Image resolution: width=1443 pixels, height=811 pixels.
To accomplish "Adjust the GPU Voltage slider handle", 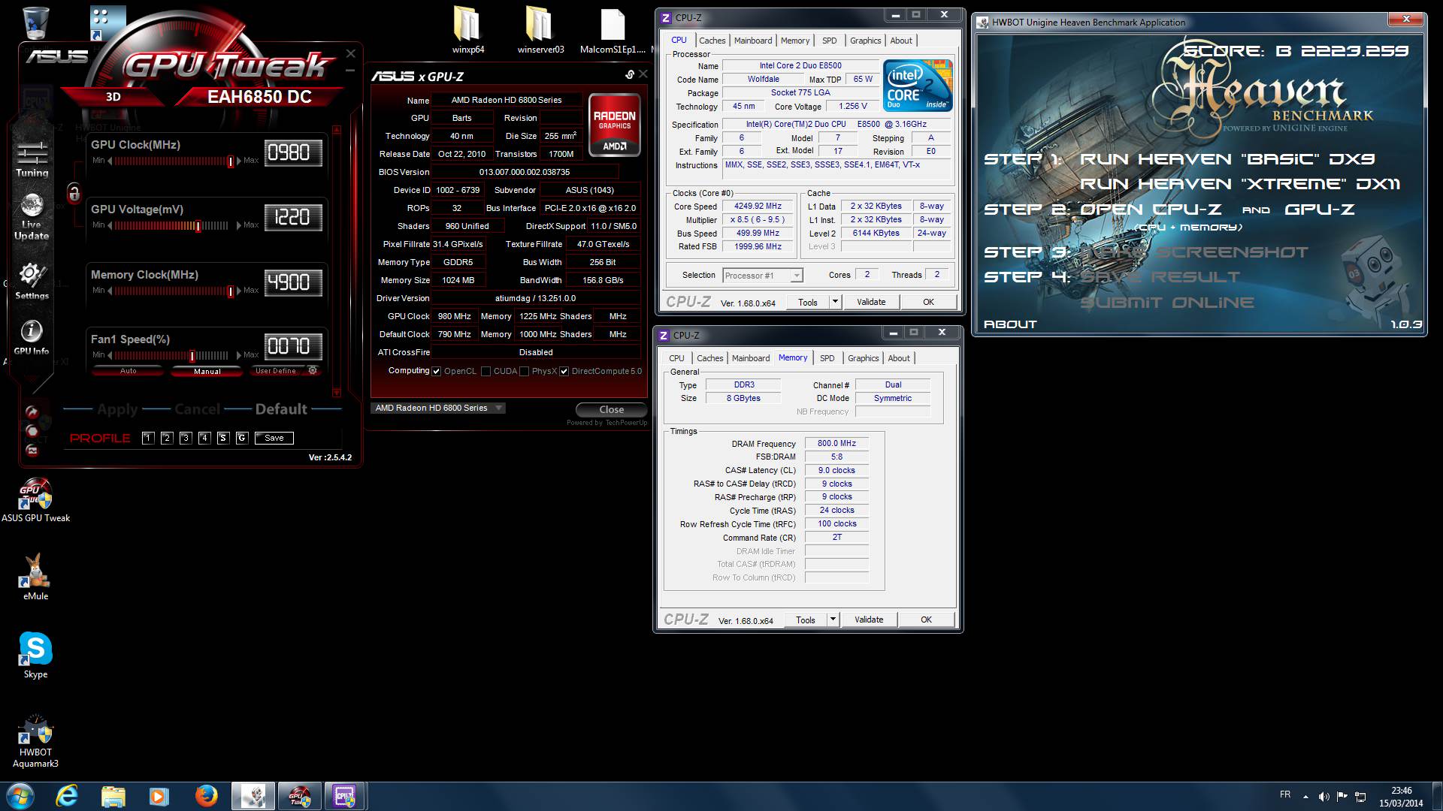I will [198, 225].
